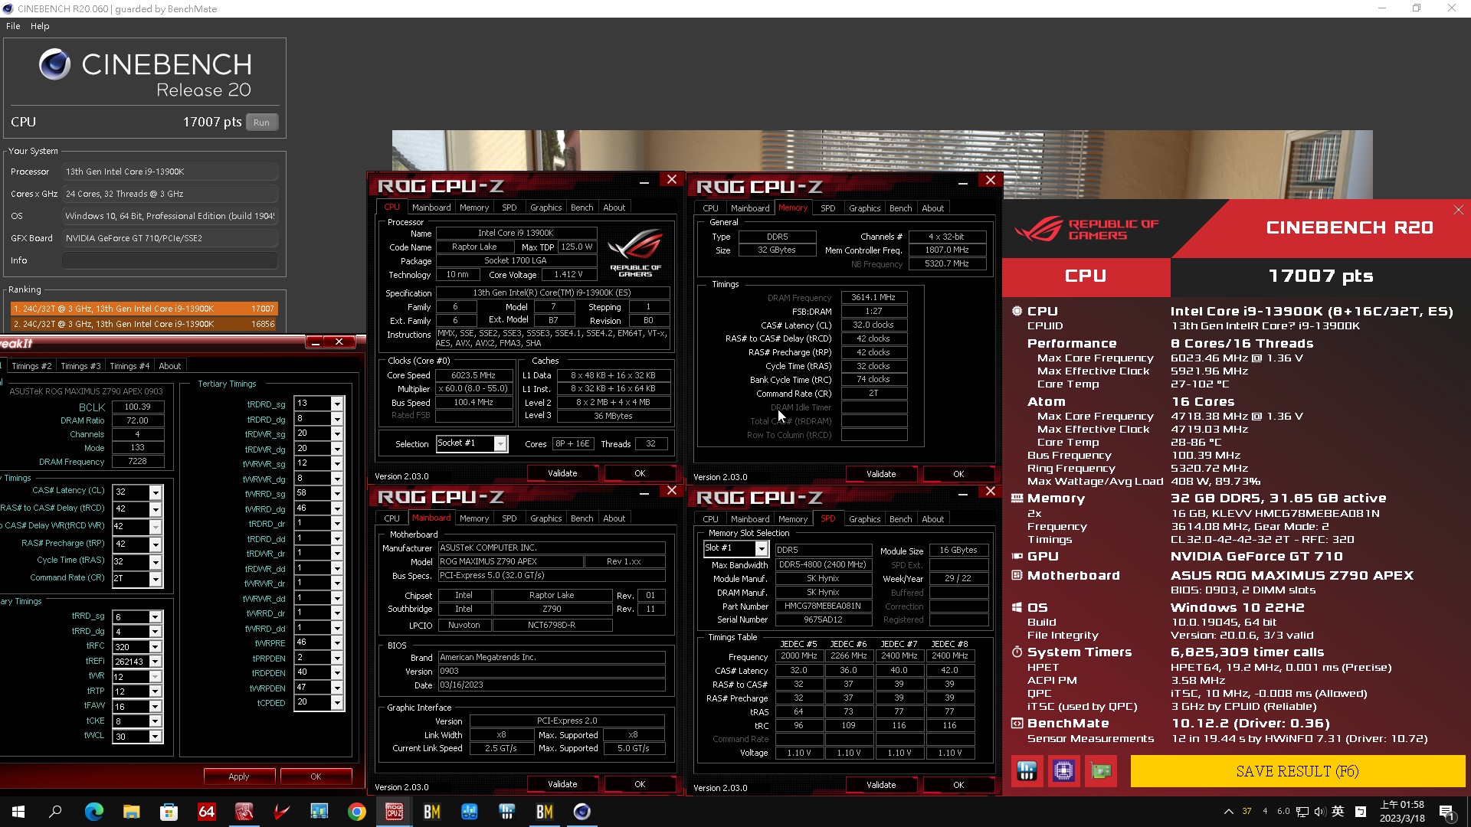
Task: Open the red swoosh taskbar icon
Action: coord(281,812)
